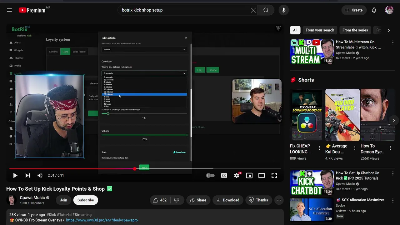
Task: Open the YouTube guide hamburger menu
Action: pyautogui.click(x=9, y=10)
